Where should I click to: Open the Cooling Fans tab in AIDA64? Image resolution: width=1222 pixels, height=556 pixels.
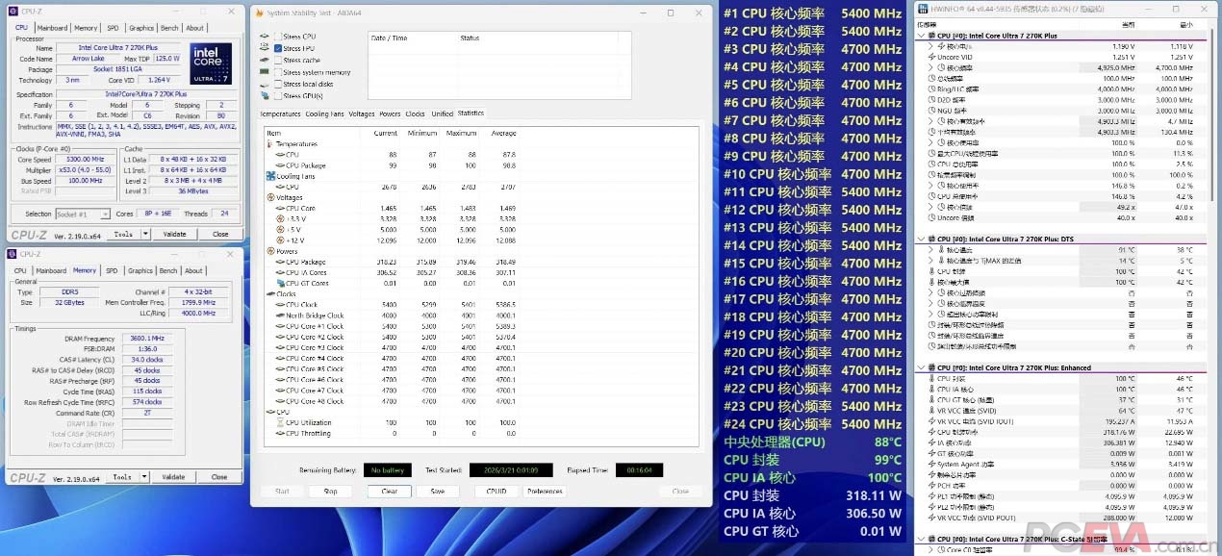click(x=324, y=114)
